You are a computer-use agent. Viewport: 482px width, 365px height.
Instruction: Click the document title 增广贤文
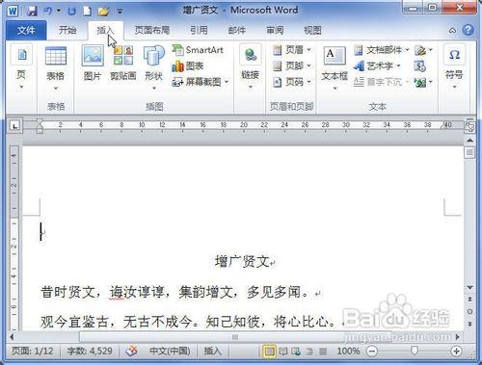point(242,261)
